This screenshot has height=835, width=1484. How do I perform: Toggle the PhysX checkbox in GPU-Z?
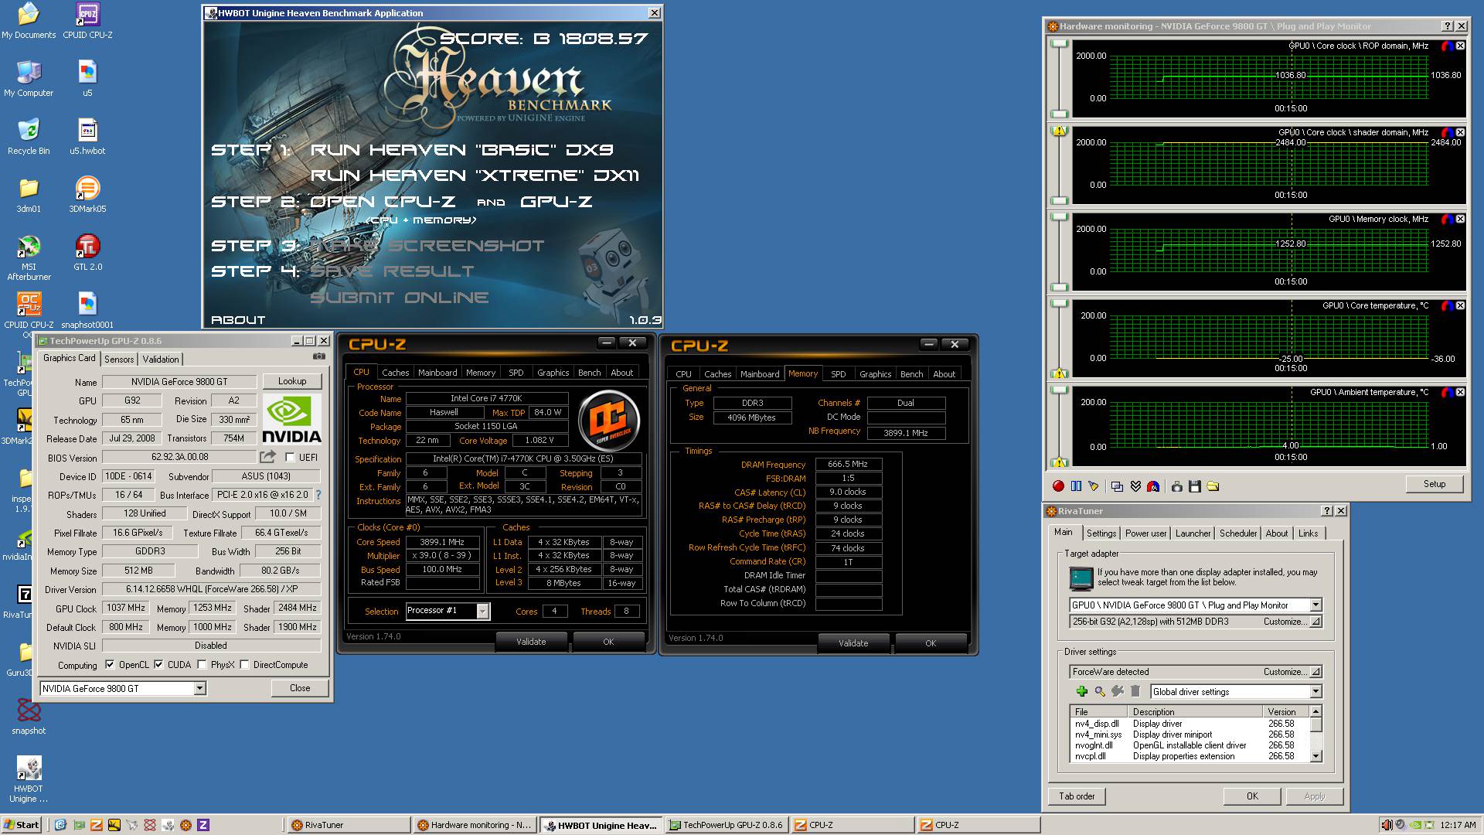(202, 665)
